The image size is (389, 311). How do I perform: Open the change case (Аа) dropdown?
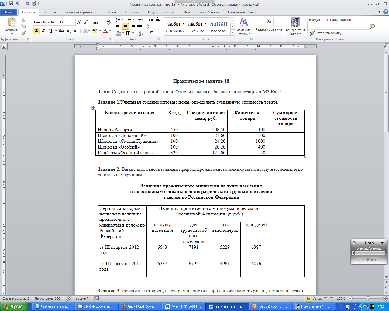[97, 22]
